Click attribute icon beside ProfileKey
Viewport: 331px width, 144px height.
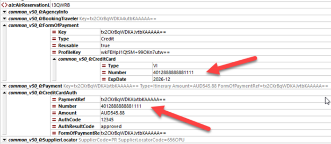click(54, 52)
